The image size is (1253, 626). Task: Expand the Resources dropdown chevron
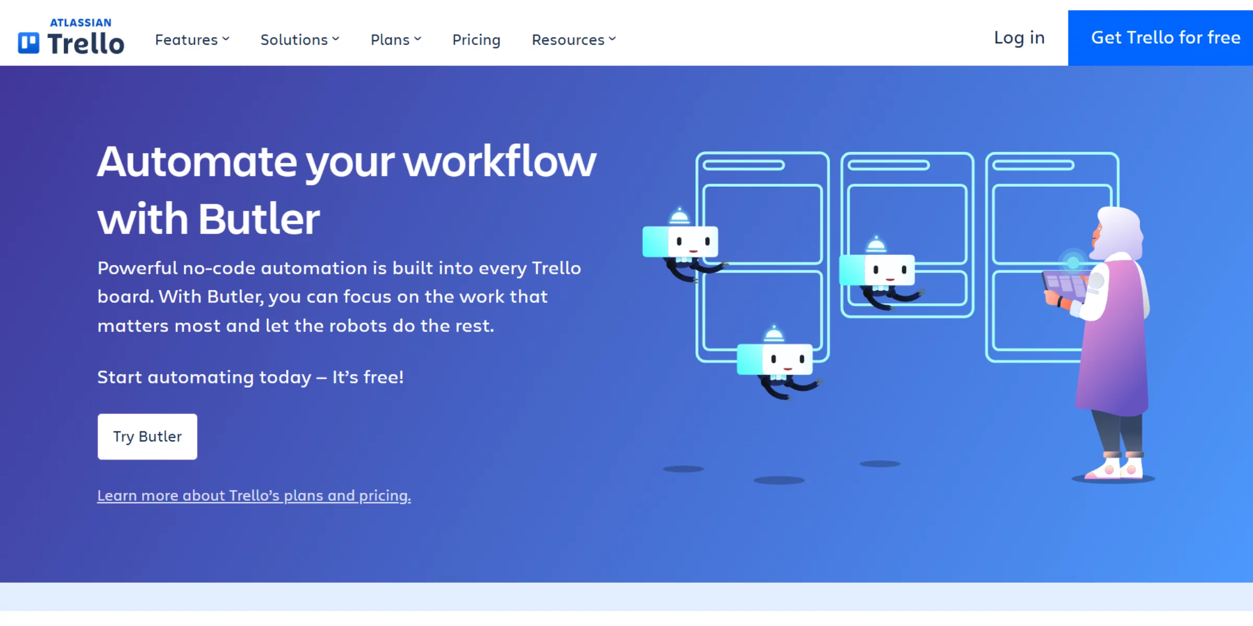pyautogui.click(x=612, y=39)
